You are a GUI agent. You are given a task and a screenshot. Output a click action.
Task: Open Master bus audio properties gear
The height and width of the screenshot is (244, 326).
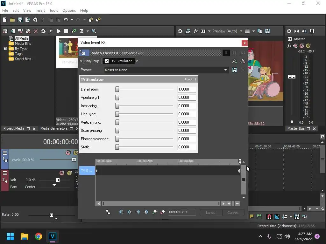click(x=289, y=31)
